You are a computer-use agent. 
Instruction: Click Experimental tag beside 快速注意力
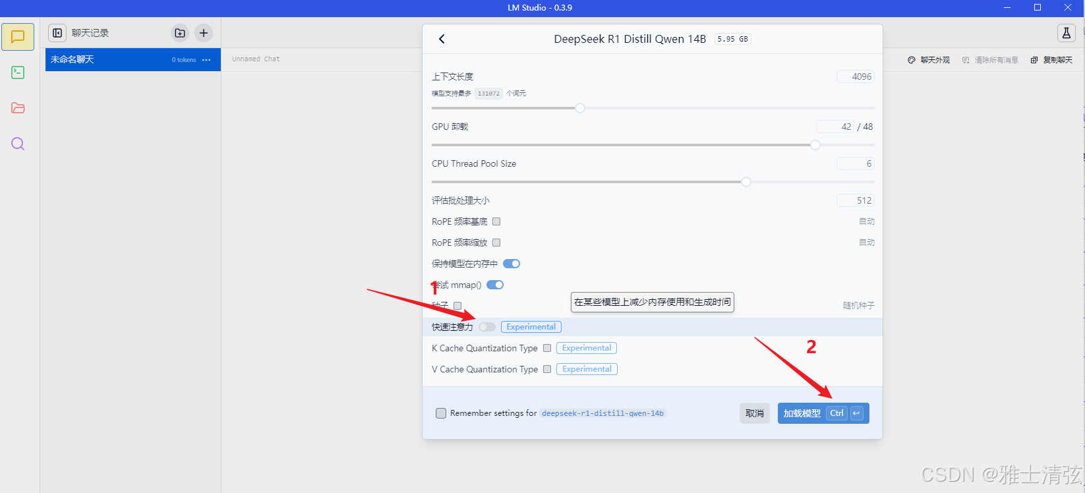point(531,327)
